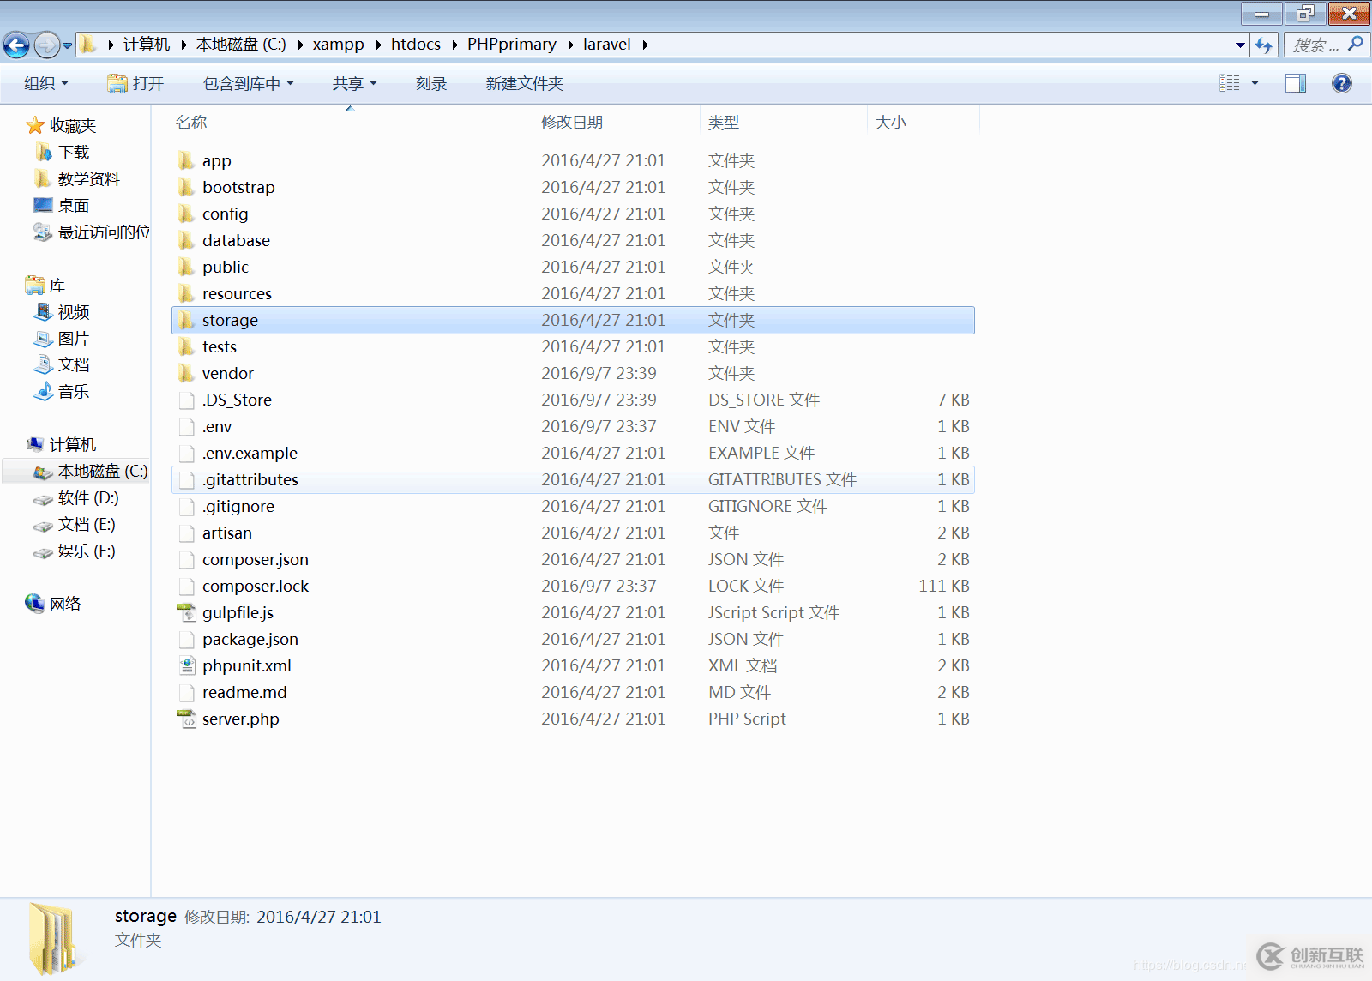
Task: Click the magnifier search icon
Action: pyautogui.click(x=1356, y=44)
